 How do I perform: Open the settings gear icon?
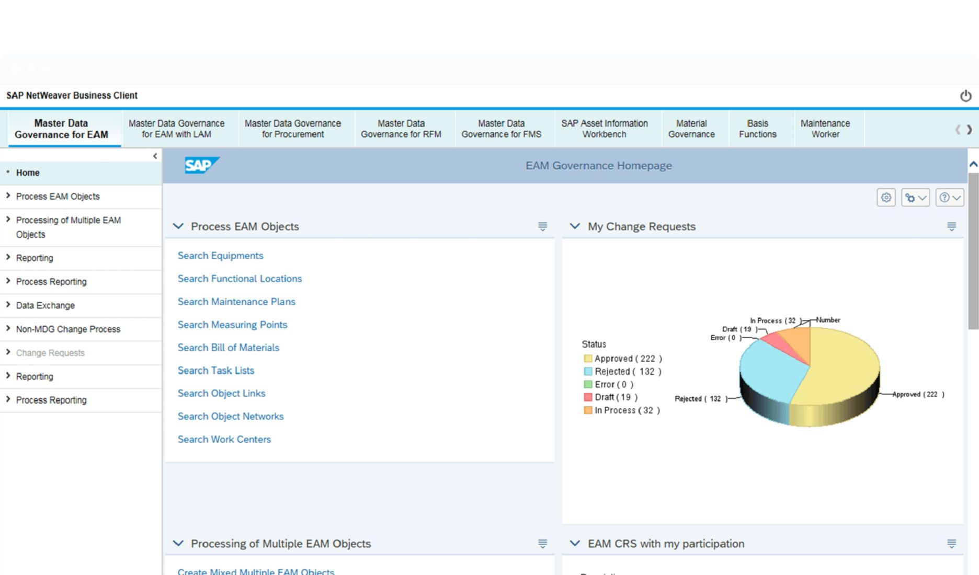[x=886, y=198]
